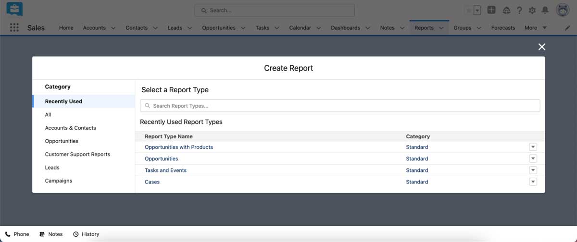The width and height of the screenshot is (577, 242).
Task: Open the Leads tab
Action: tap(175, 28)
